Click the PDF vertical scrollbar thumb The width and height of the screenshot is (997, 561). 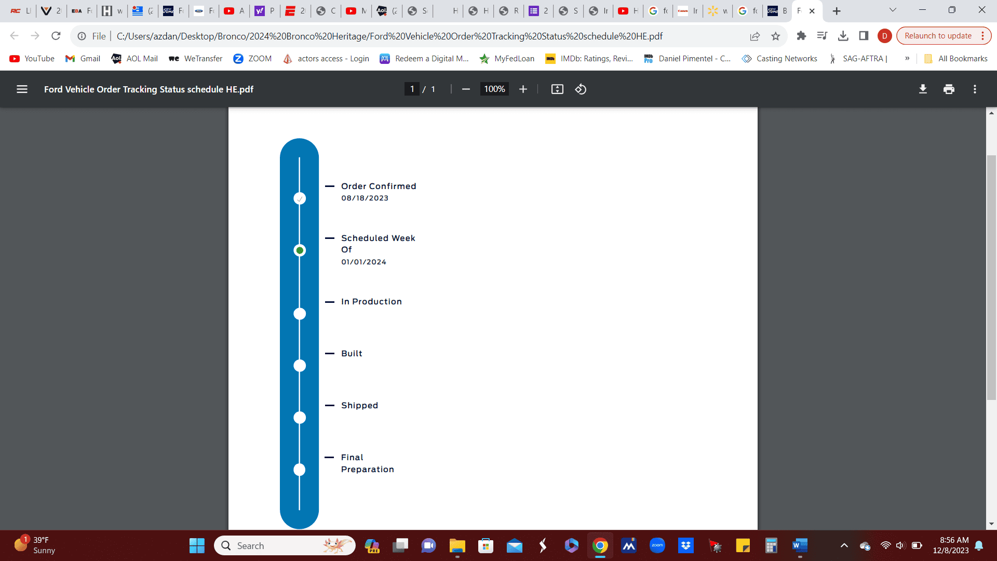point(991,277)
